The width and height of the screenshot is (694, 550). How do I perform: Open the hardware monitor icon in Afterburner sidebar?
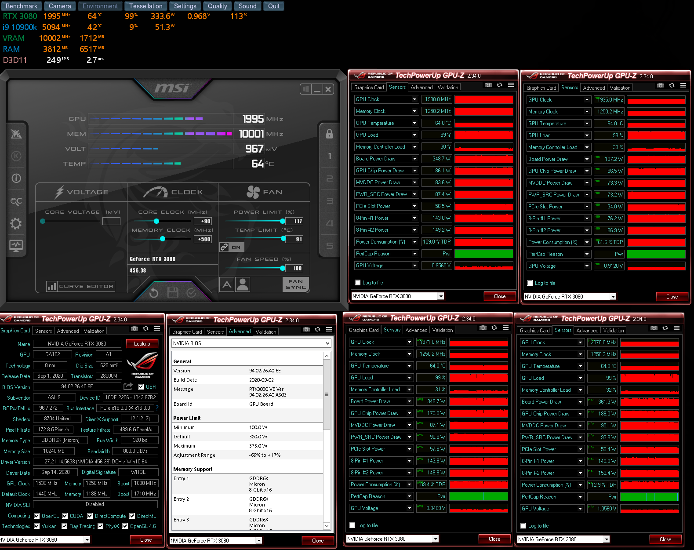16,246
